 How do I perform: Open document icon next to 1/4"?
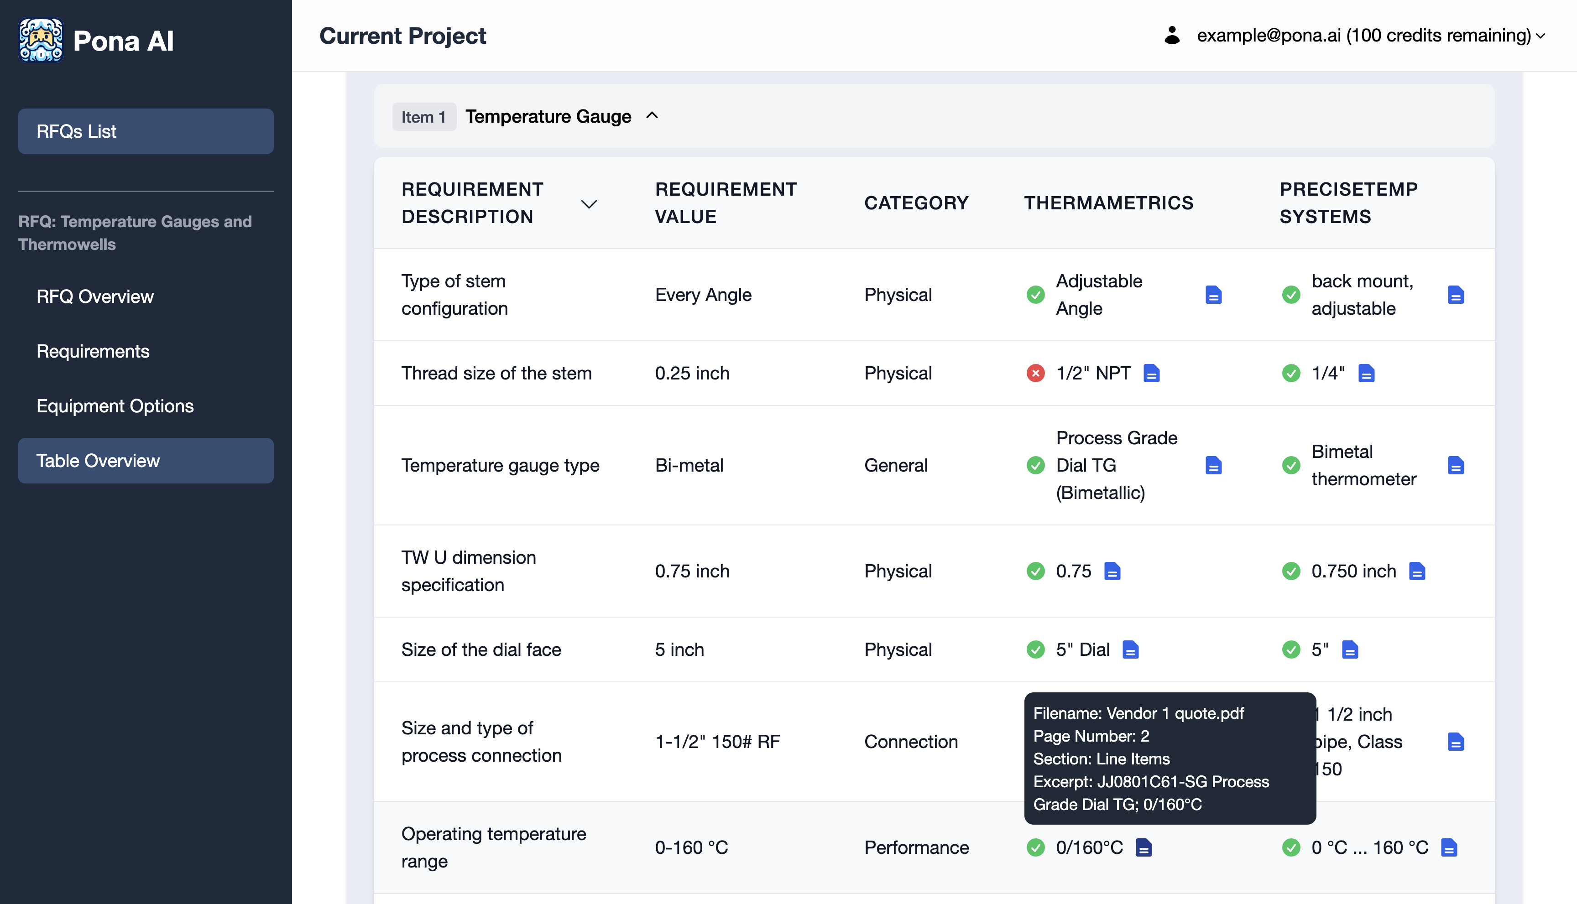(x=1366, y=373)
